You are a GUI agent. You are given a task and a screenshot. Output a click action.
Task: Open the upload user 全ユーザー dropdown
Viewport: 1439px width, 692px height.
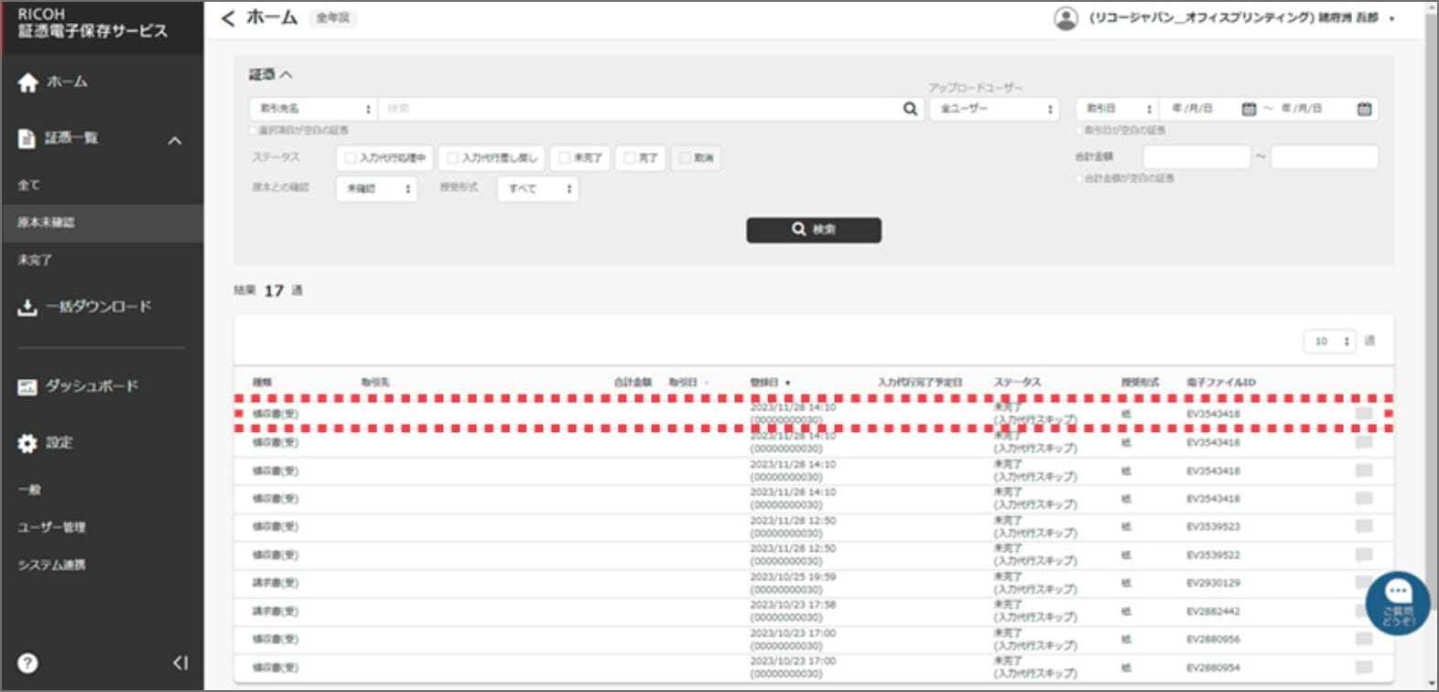click(994, 109)
